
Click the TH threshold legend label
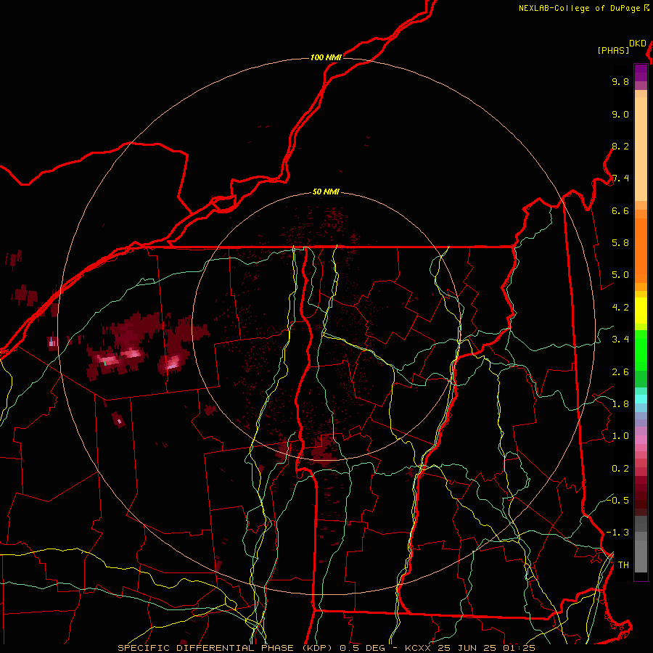coord(623,565)
